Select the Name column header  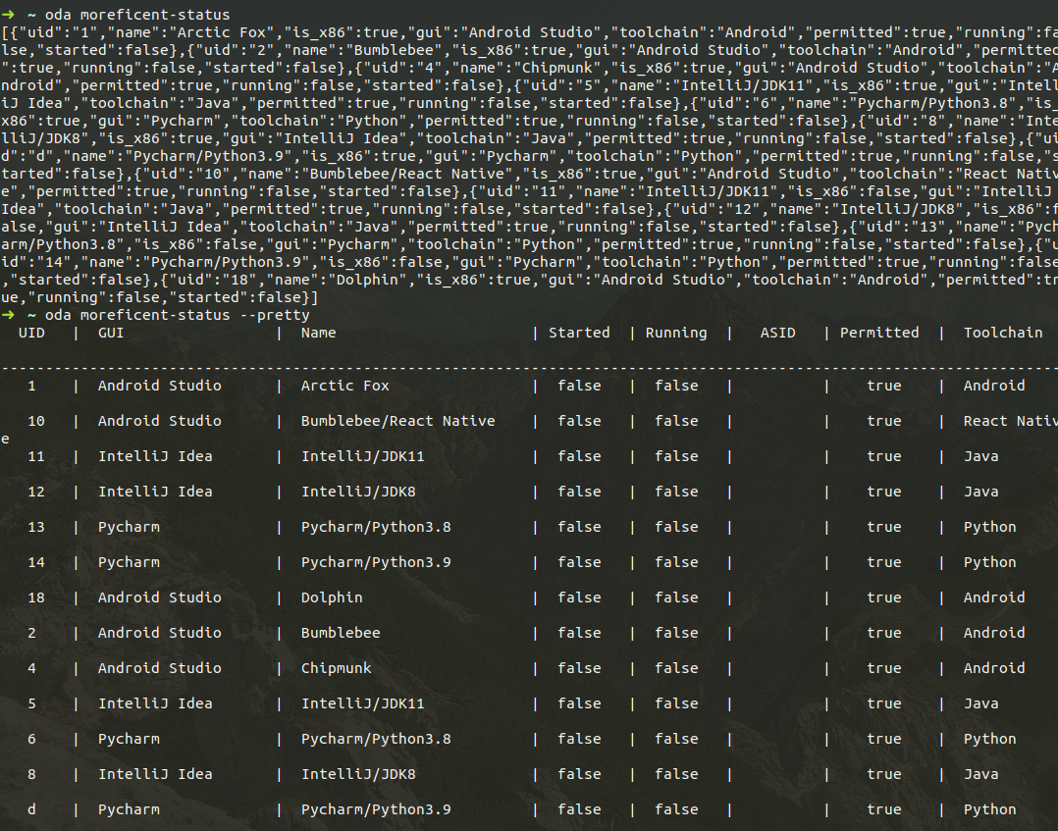pyautogui.click(x=318, y=333)
